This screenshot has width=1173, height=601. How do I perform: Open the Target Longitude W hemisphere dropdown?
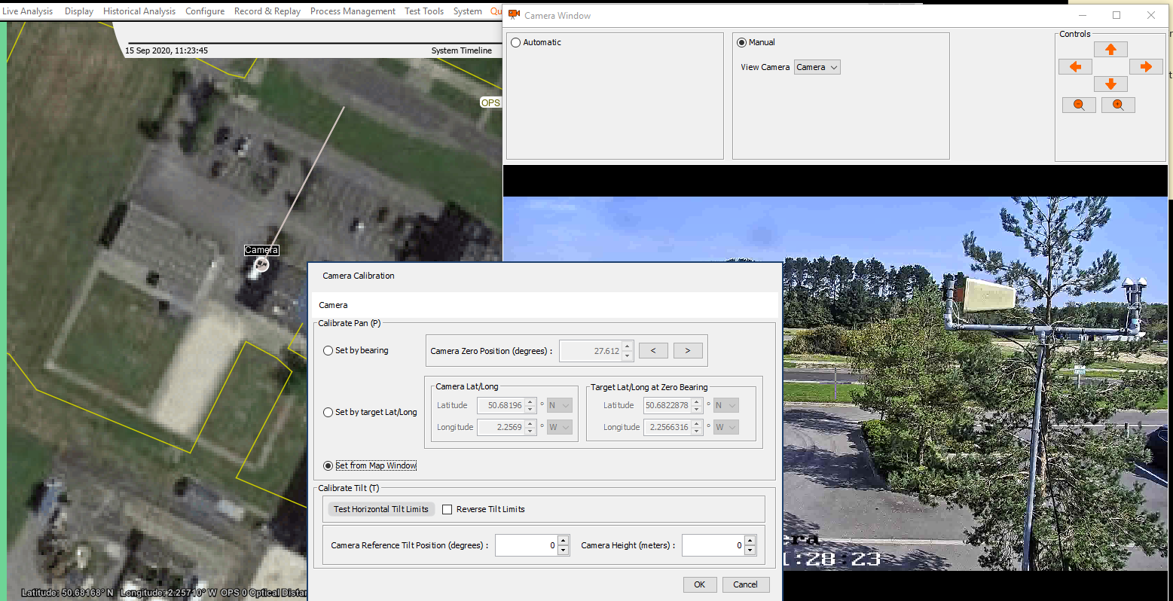coord(725,428)
